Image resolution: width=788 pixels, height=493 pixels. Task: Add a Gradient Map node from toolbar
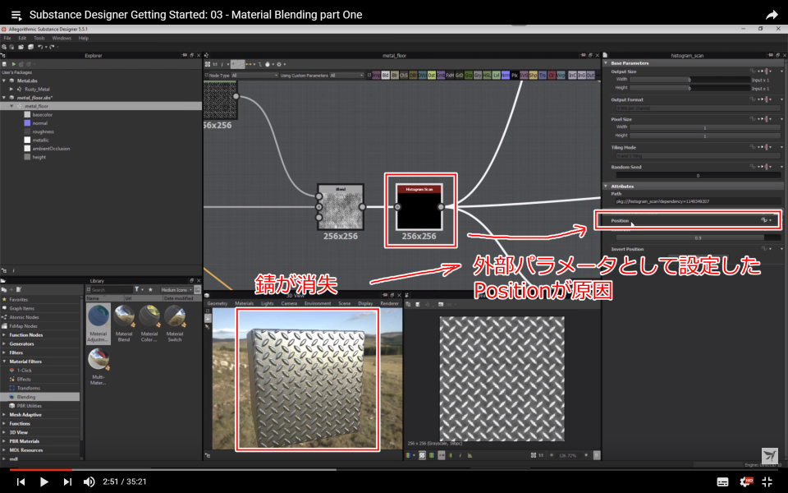pyautogui.click(x=469, y=76)
